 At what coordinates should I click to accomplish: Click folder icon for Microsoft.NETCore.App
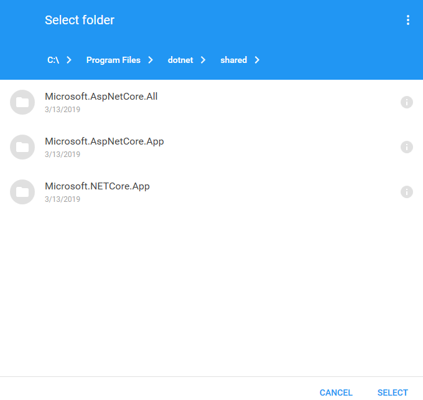point(22,192)
